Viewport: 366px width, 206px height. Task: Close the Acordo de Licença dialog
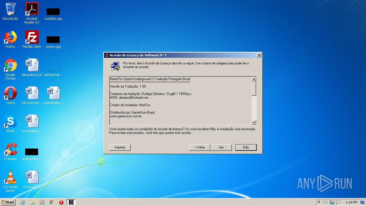point(259,55)
